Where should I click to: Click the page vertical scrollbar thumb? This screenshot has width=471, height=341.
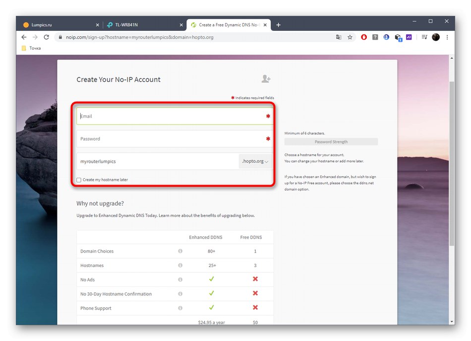point(452,163)
